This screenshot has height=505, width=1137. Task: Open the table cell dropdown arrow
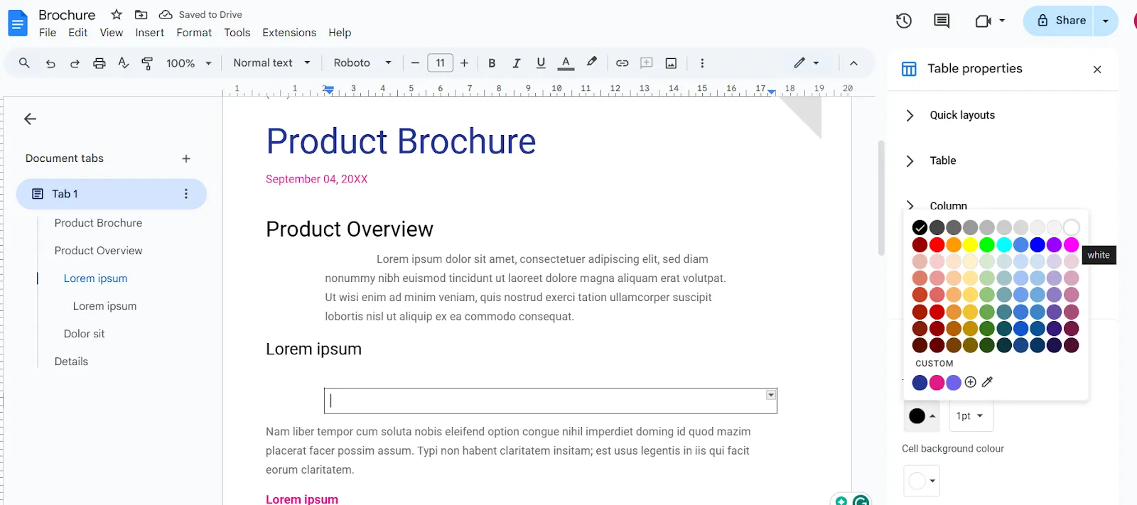click(771, 395)
